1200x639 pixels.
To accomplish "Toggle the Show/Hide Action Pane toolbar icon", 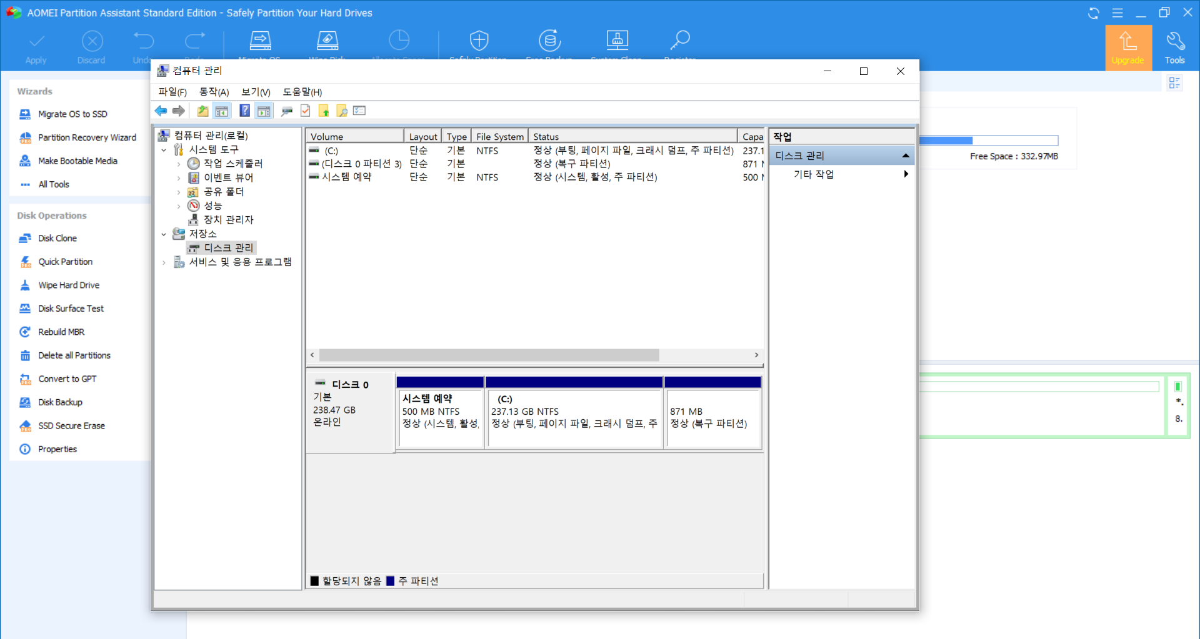I will pyautogui.click(x=264, y=111).
